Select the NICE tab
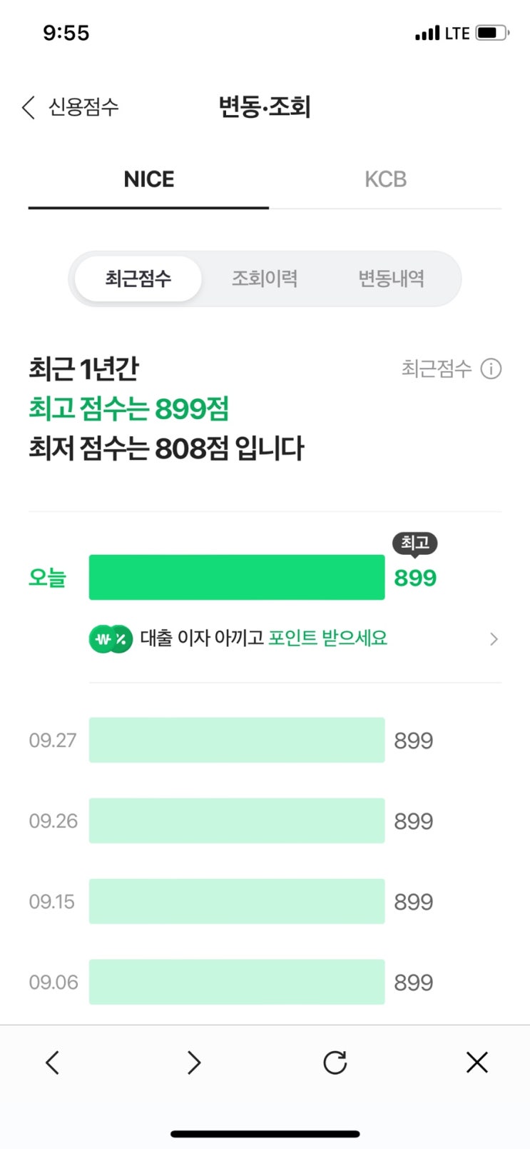Viewport: 530px width, 1149px height. 148,179
